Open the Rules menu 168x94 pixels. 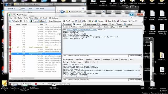point(20,18)
